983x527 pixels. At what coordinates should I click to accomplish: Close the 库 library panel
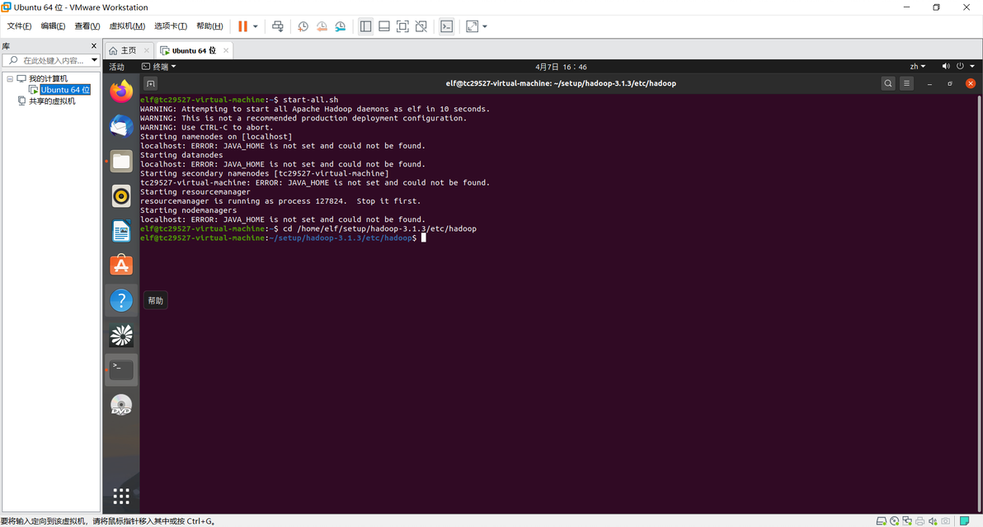pyautogui.click(x=94, y=45)
